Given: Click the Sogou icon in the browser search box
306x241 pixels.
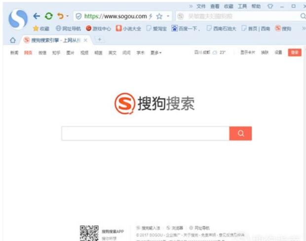Looking at the screenshot, I should (181, 16).
